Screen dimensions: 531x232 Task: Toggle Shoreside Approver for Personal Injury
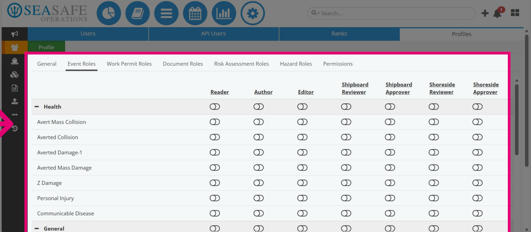[477, 198]
